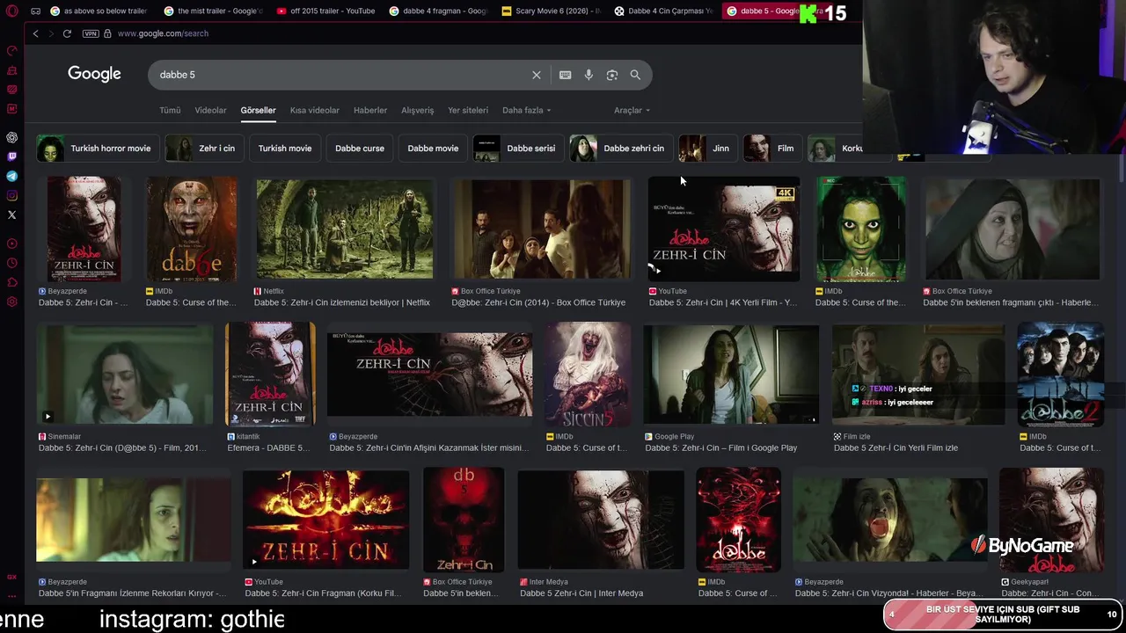The width and height of the screenshot is (1126, 633).
Task: Switch to 'Scary Movie 6 (2026)' tab
Action: tap(551, 11)
